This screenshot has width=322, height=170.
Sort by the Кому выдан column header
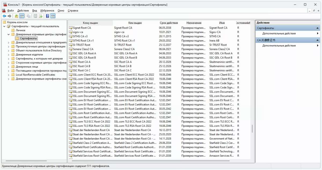pos(90,23)
